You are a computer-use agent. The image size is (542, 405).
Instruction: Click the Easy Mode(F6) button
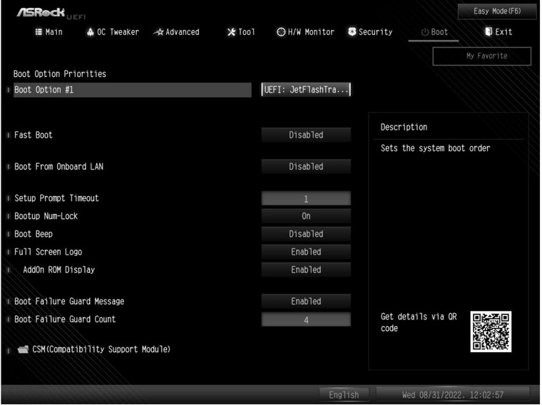coord(497,11)
